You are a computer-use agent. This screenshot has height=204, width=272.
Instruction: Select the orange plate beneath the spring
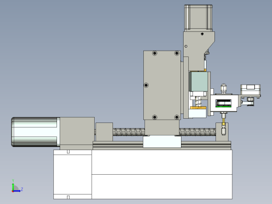point(198,108)
